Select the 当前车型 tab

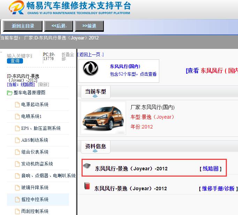tap(95, 92)
